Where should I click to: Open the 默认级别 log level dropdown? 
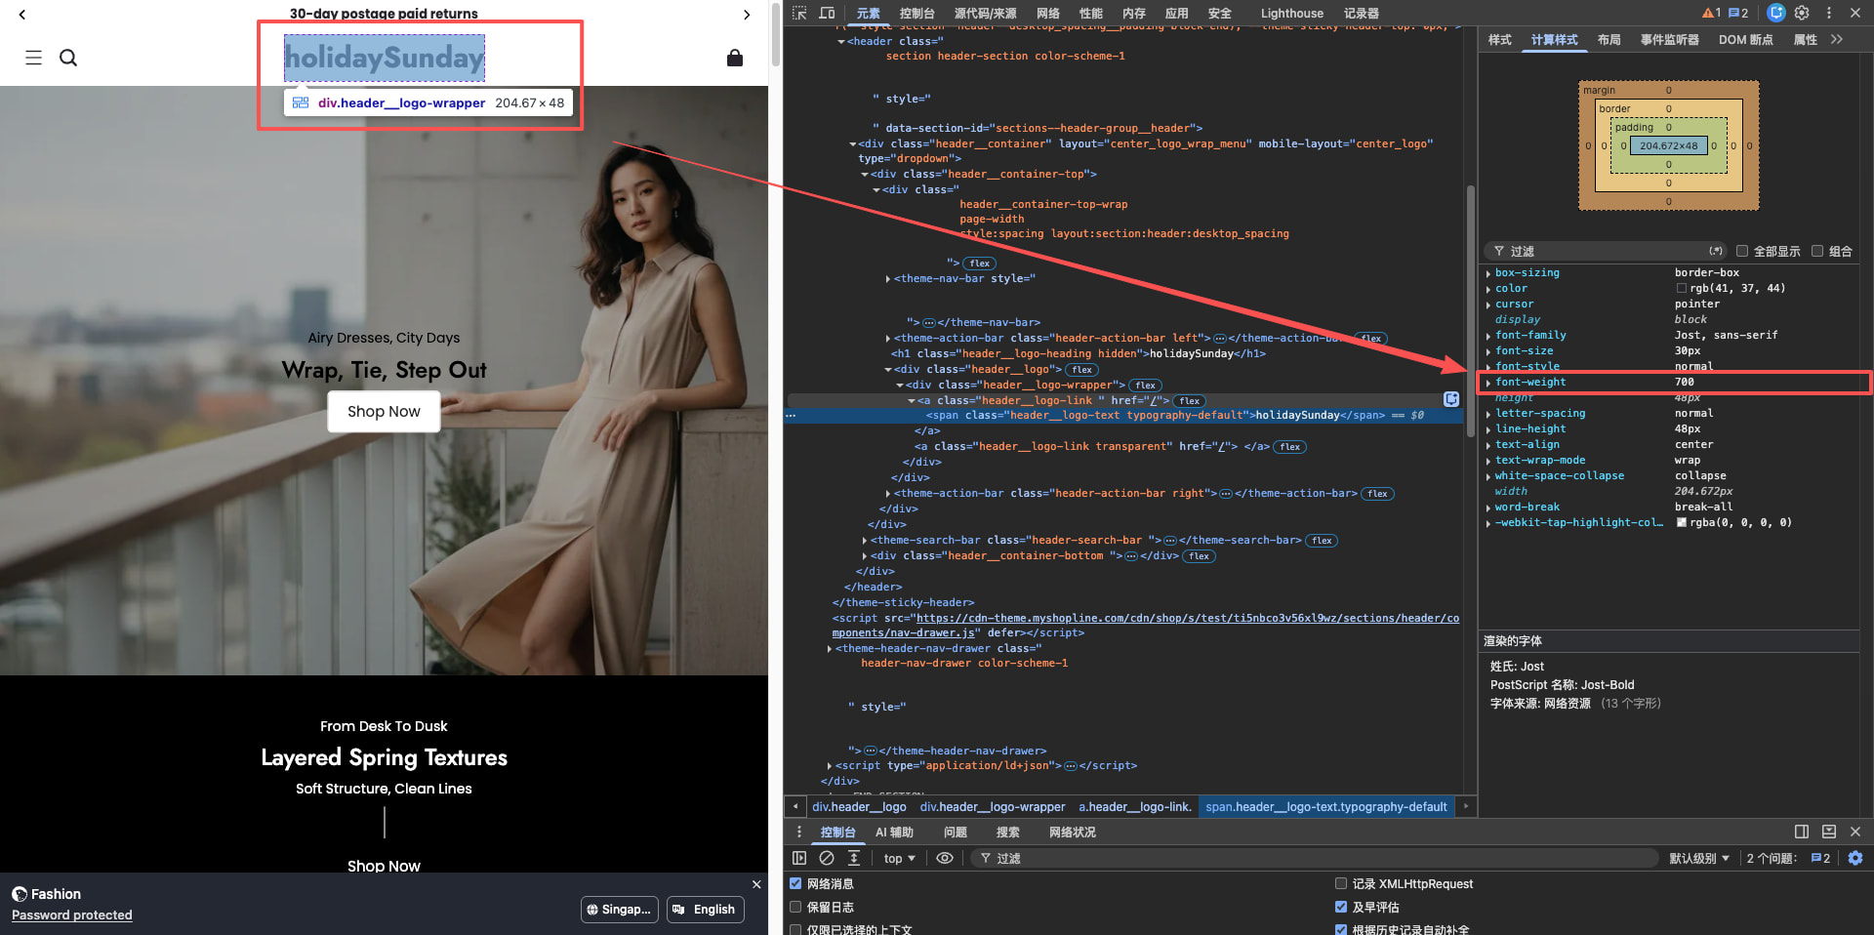[1699, 858]
